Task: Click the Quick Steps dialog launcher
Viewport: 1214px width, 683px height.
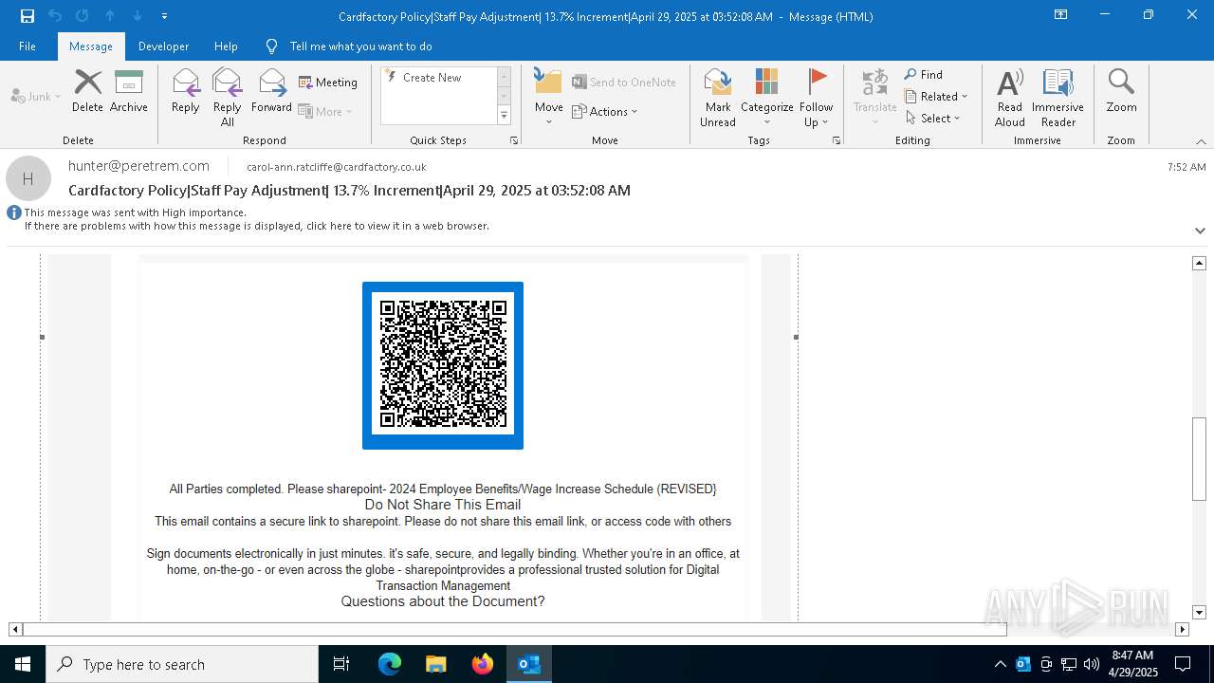Action: [514, 140]
